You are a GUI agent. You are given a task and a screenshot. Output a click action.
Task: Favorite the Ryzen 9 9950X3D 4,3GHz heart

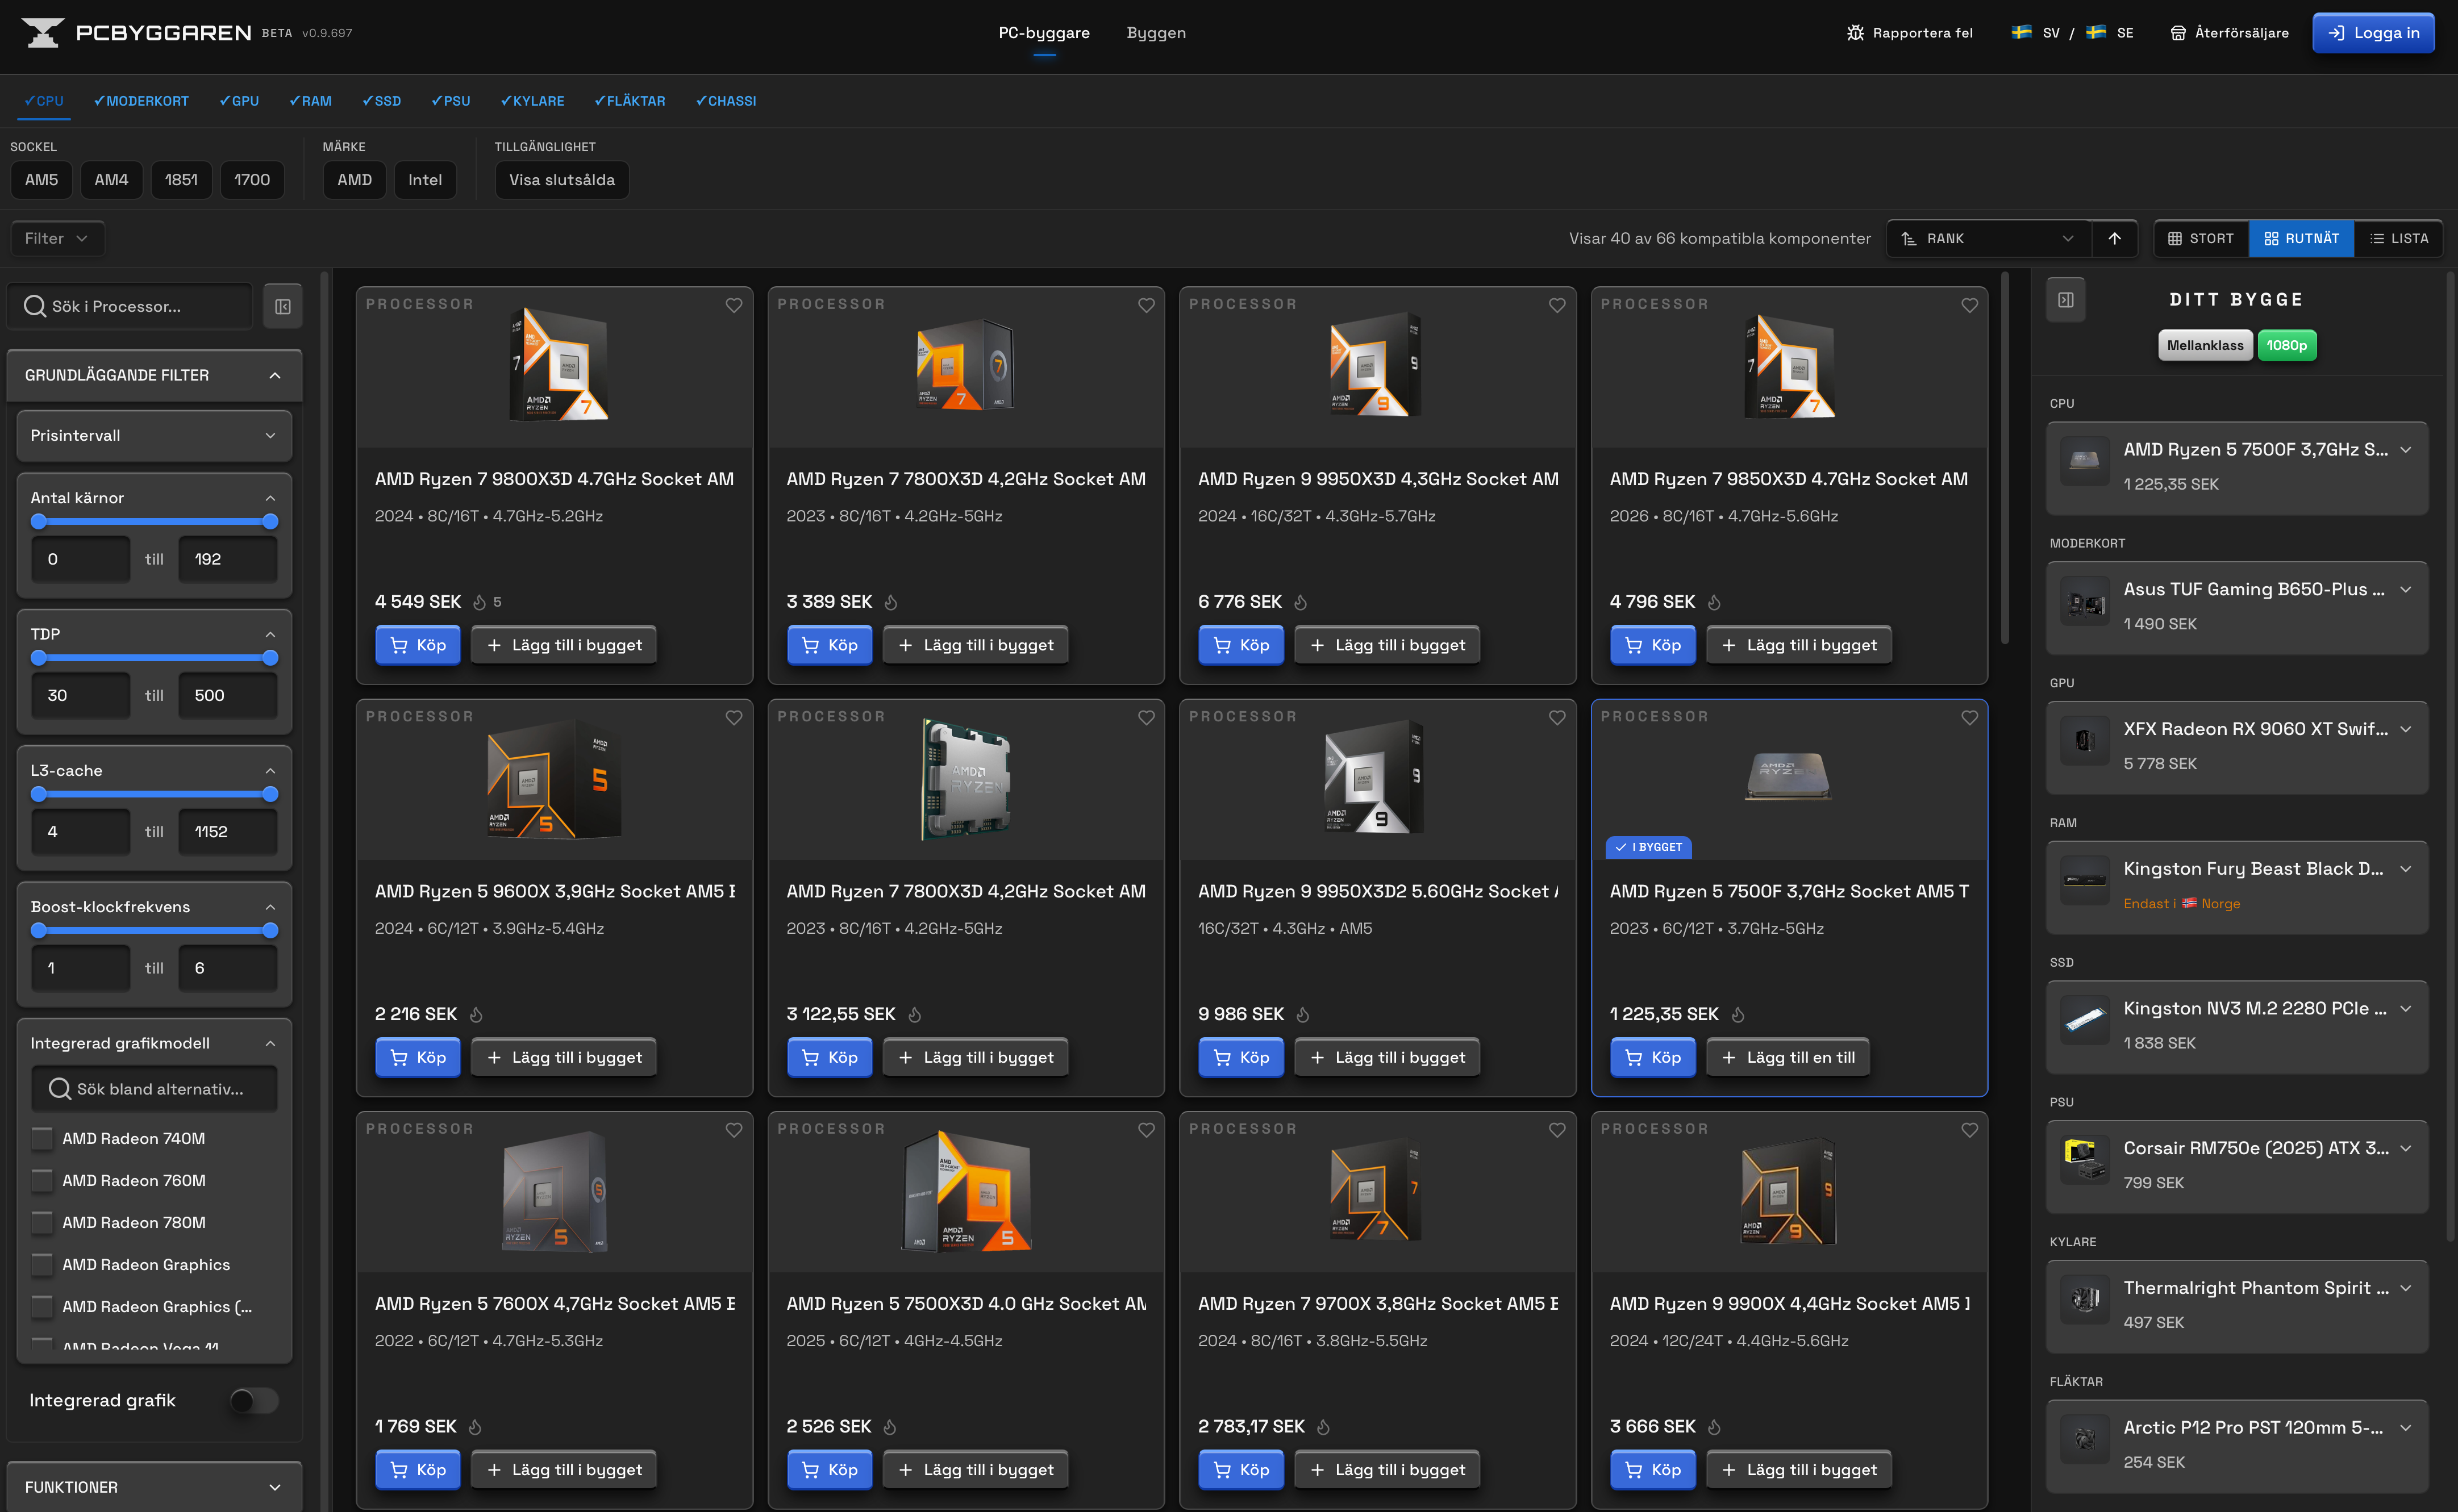coord(1557,305)
